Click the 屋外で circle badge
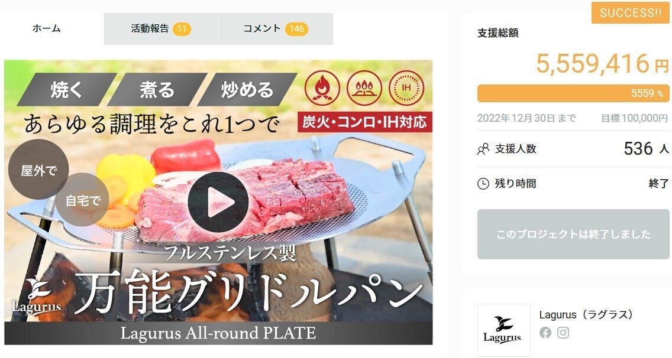This screenshot has height=358, width=672. tap(38, 169)
